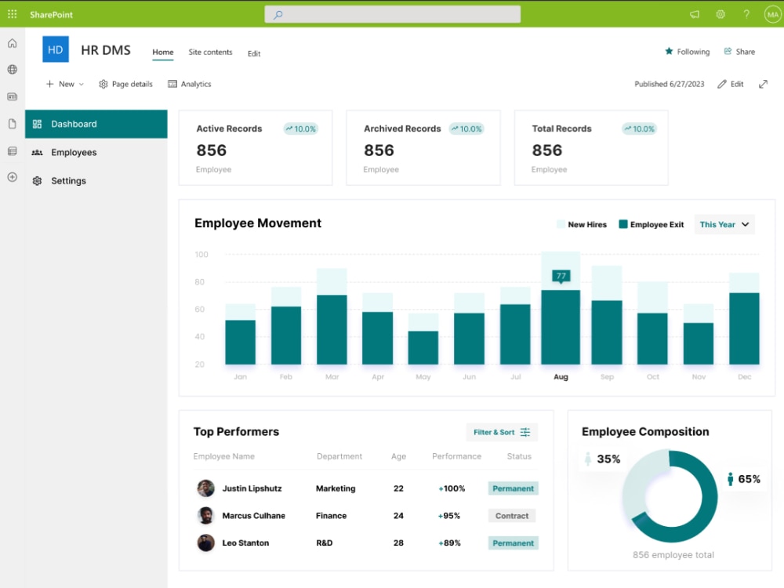Click the SharePoint brand link

[51, 14]
